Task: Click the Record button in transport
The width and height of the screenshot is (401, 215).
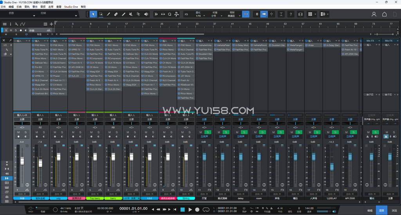Action: [x=197, y=210]
